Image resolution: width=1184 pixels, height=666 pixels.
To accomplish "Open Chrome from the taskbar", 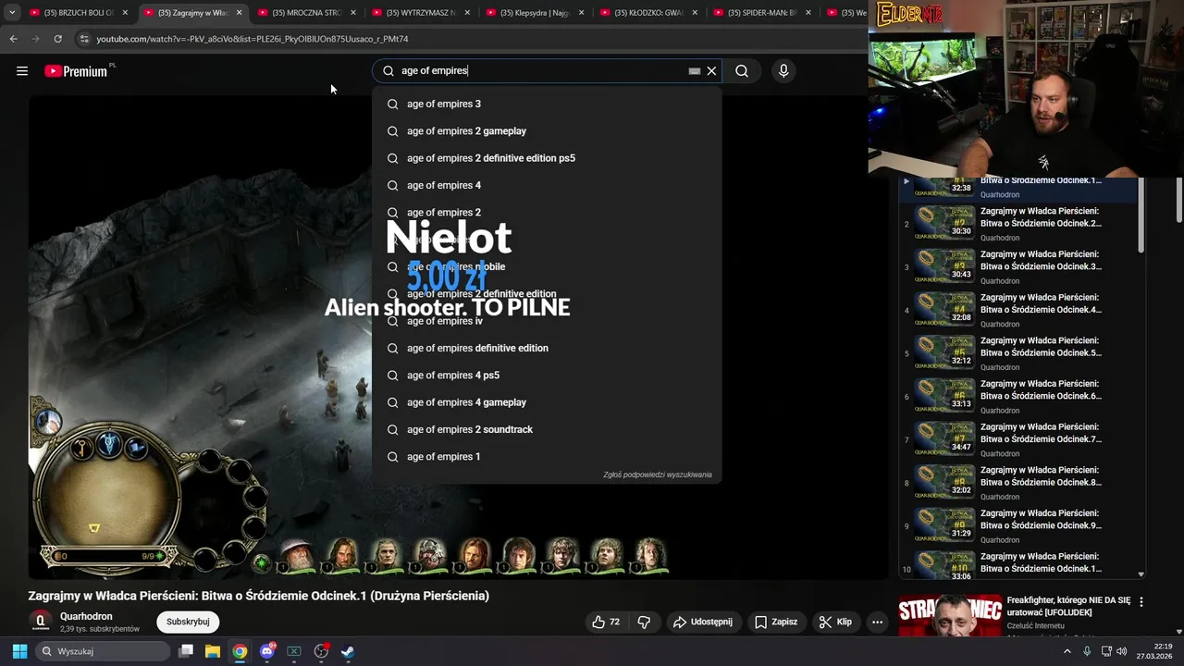I will tap(240, 651).
